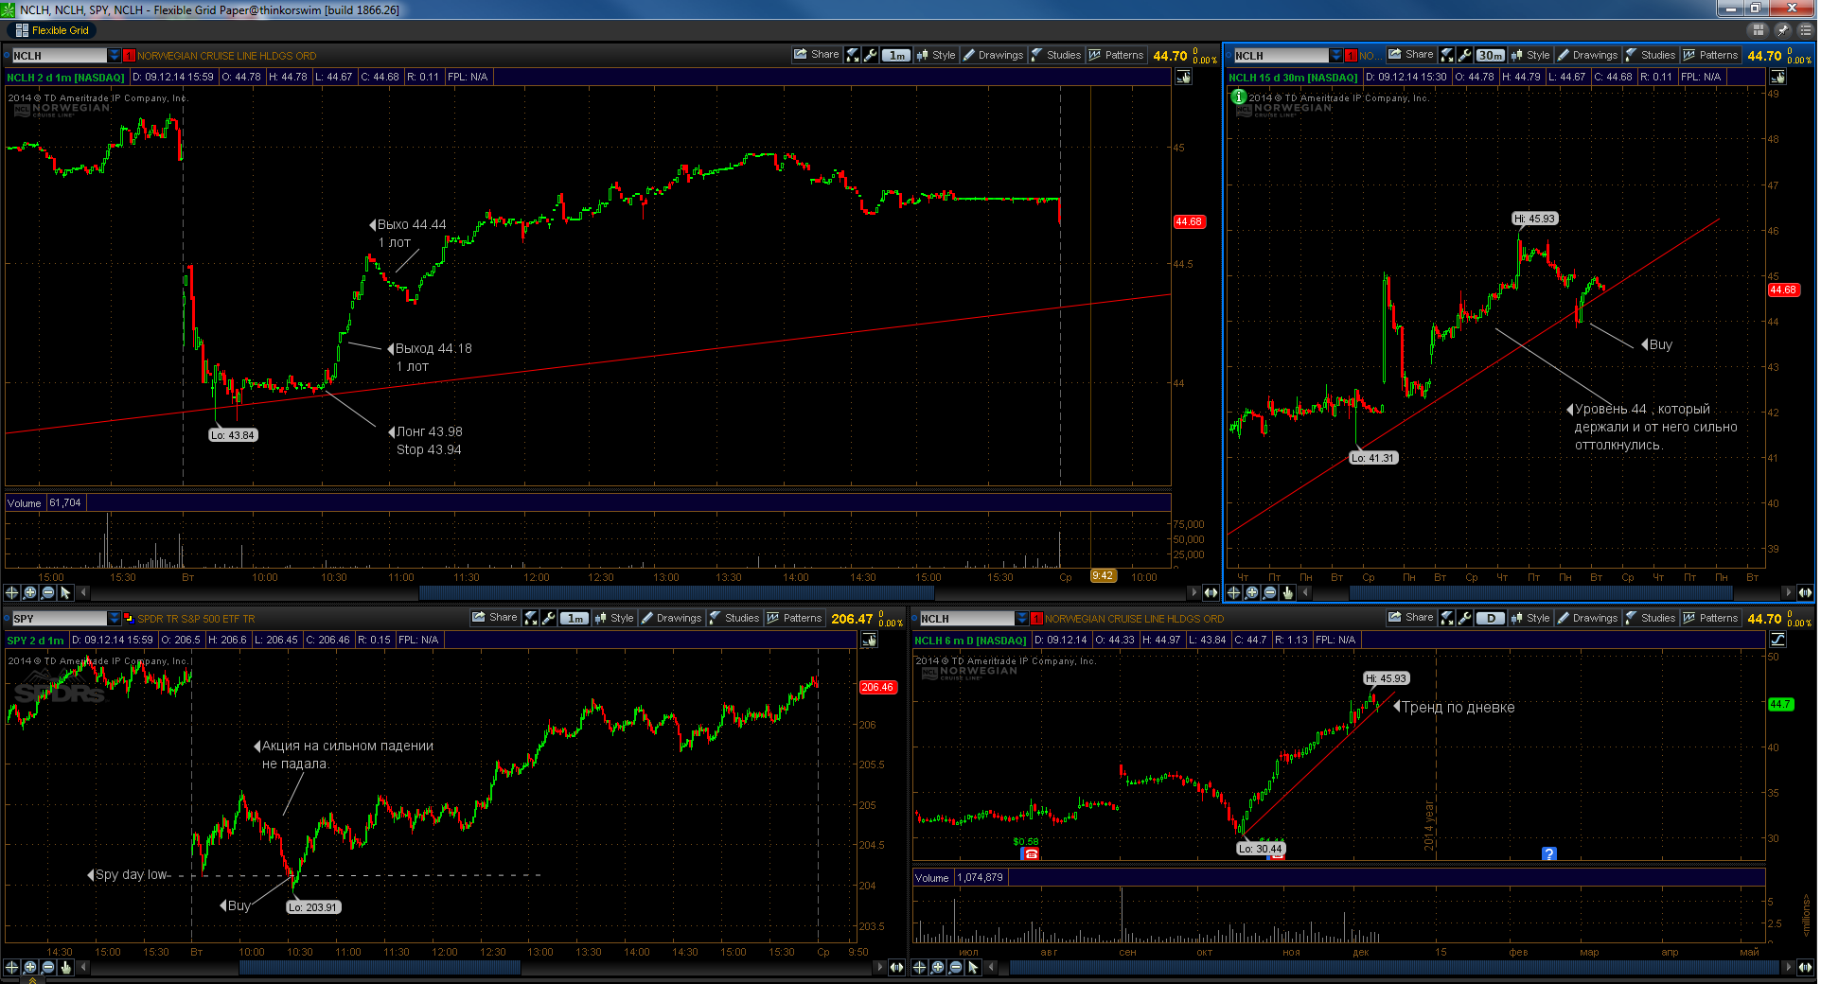The image size is (1821, 984).
Task: Click the time-axis scrollbar thumb under the top-left chart
Action: click(676, 592)
